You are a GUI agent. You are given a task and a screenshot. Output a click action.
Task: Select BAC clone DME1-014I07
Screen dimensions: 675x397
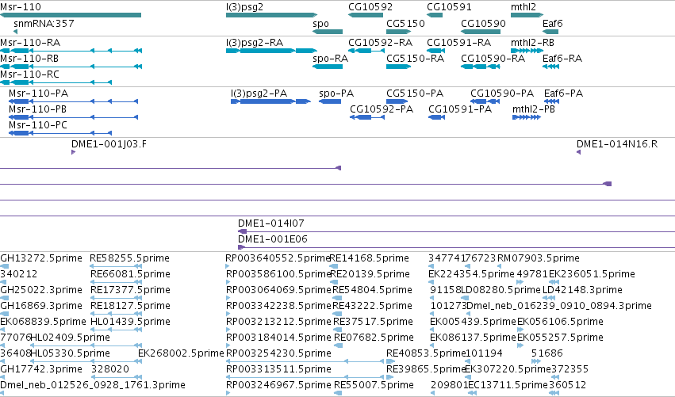[x=270, y=223]
